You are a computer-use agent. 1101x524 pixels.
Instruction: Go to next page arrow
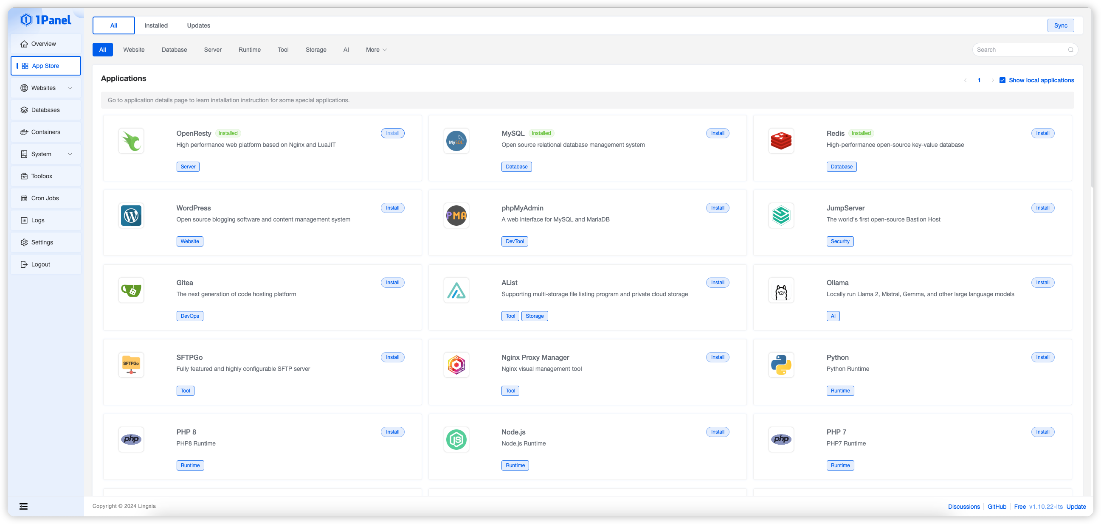(x=992, y=80)
